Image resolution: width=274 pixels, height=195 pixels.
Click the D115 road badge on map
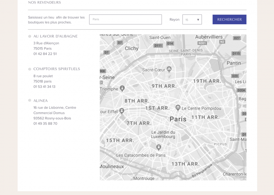point(236,53)
